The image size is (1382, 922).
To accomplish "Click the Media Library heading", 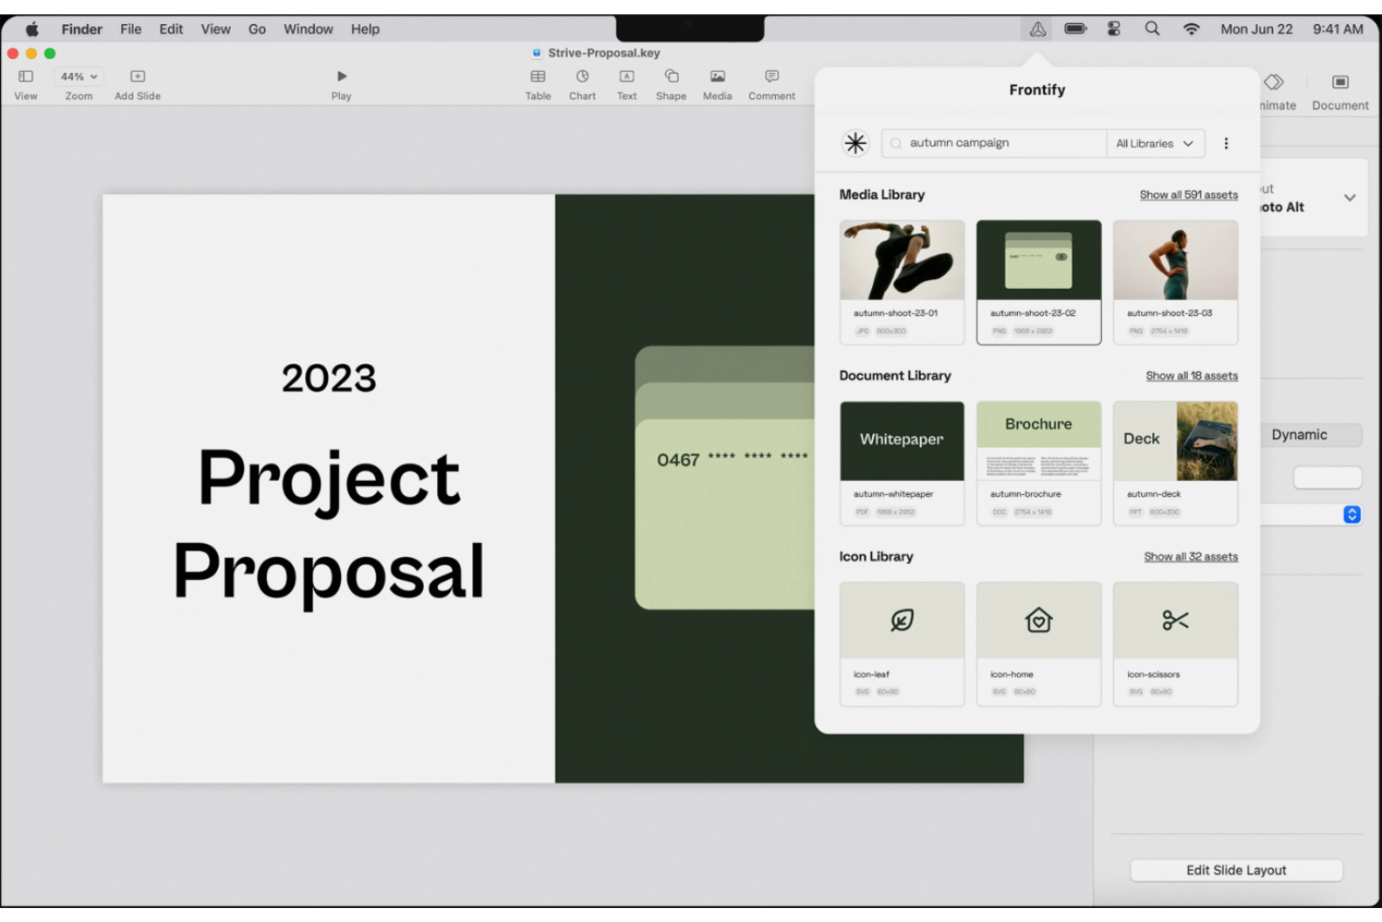I will [x=881, y=194].
